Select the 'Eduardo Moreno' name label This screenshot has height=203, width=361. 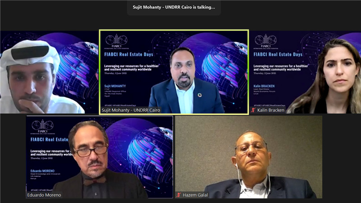pyautogui.click(x=44, y=195)
